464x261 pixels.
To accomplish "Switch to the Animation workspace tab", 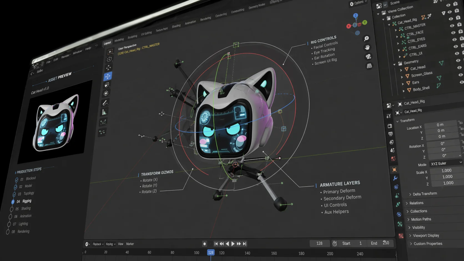I will click(190, 22).
